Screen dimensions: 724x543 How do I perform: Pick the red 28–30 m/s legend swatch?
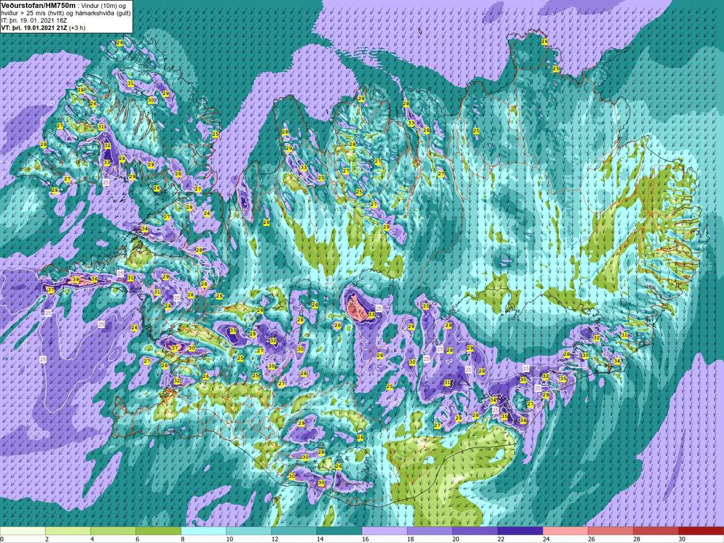click(656, 531)
